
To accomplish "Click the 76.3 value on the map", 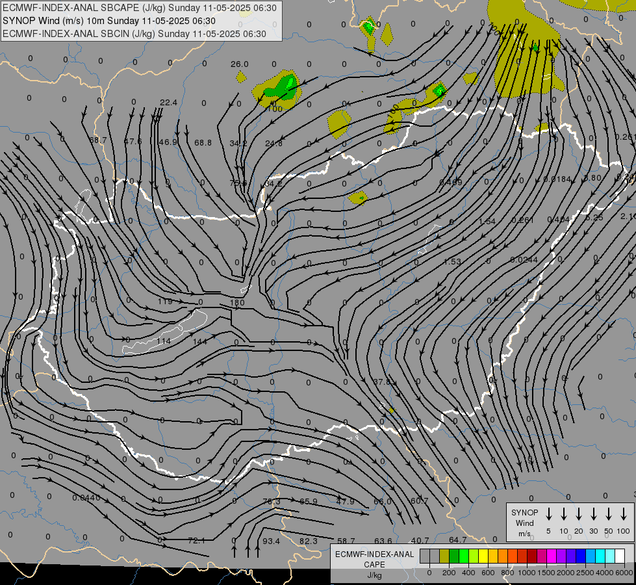I will click(272, 501).
